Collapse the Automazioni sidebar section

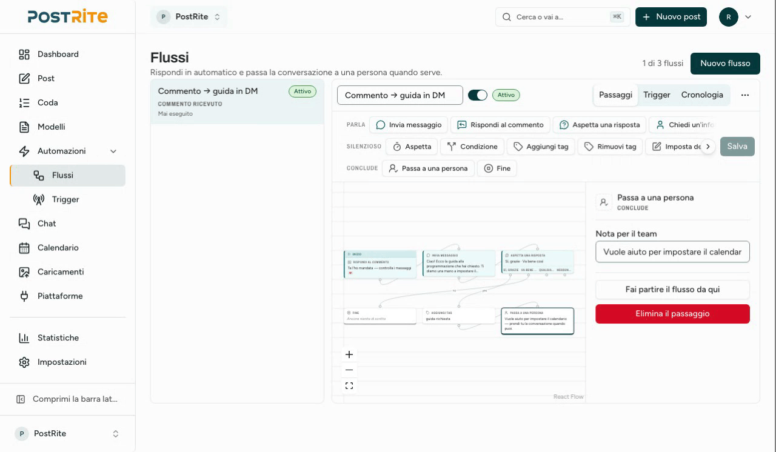[x=67, y=151]
